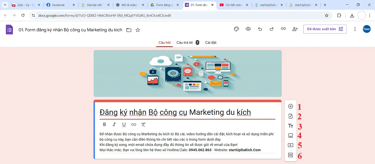
Task: Switch to the Chi tiết video browser tab
Action: pyautogui.click(x=234, y=5)
